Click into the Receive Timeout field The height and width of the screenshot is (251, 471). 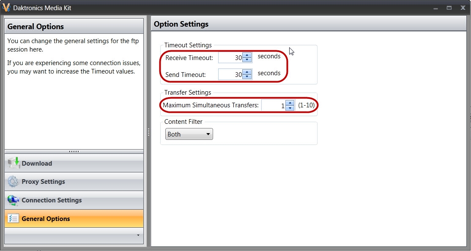click(x=230, y=58)
